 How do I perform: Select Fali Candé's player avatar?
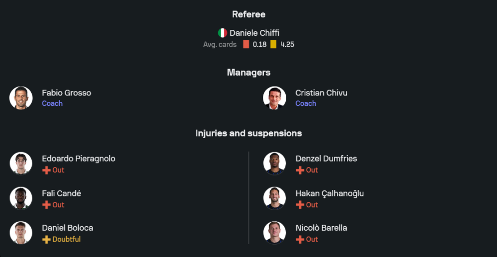(x=21, y=198)
